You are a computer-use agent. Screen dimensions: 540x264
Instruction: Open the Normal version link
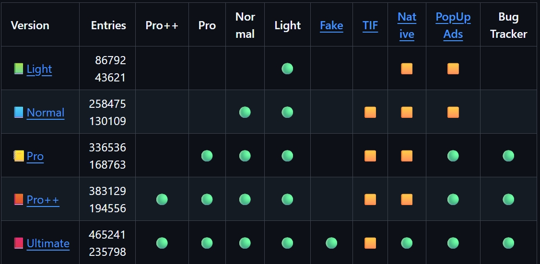click(x=46, y=113)
